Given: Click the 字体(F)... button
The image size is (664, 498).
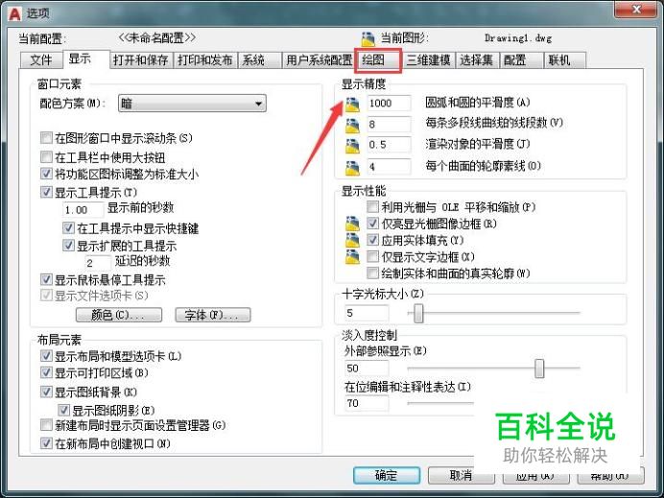Looking at the screenshot, I should click(213, 315).
